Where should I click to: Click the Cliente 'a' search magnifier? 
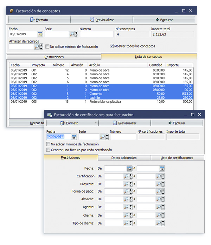point(159,215)
